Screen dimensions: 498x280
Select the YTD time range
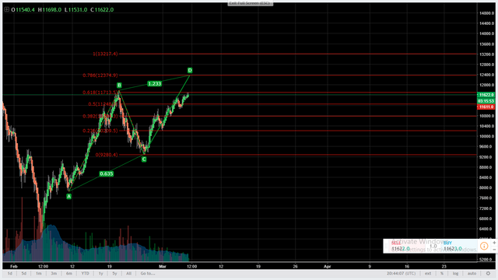click(x=85, y=273)
